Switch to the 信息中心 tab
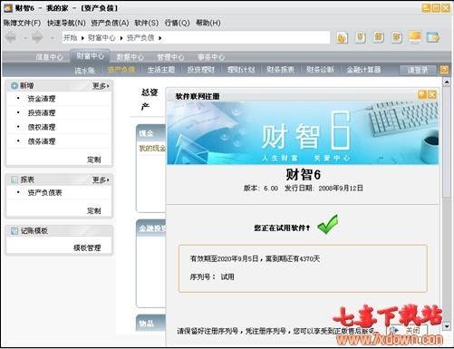The image size is (454, 349). (x=50, y=57)
